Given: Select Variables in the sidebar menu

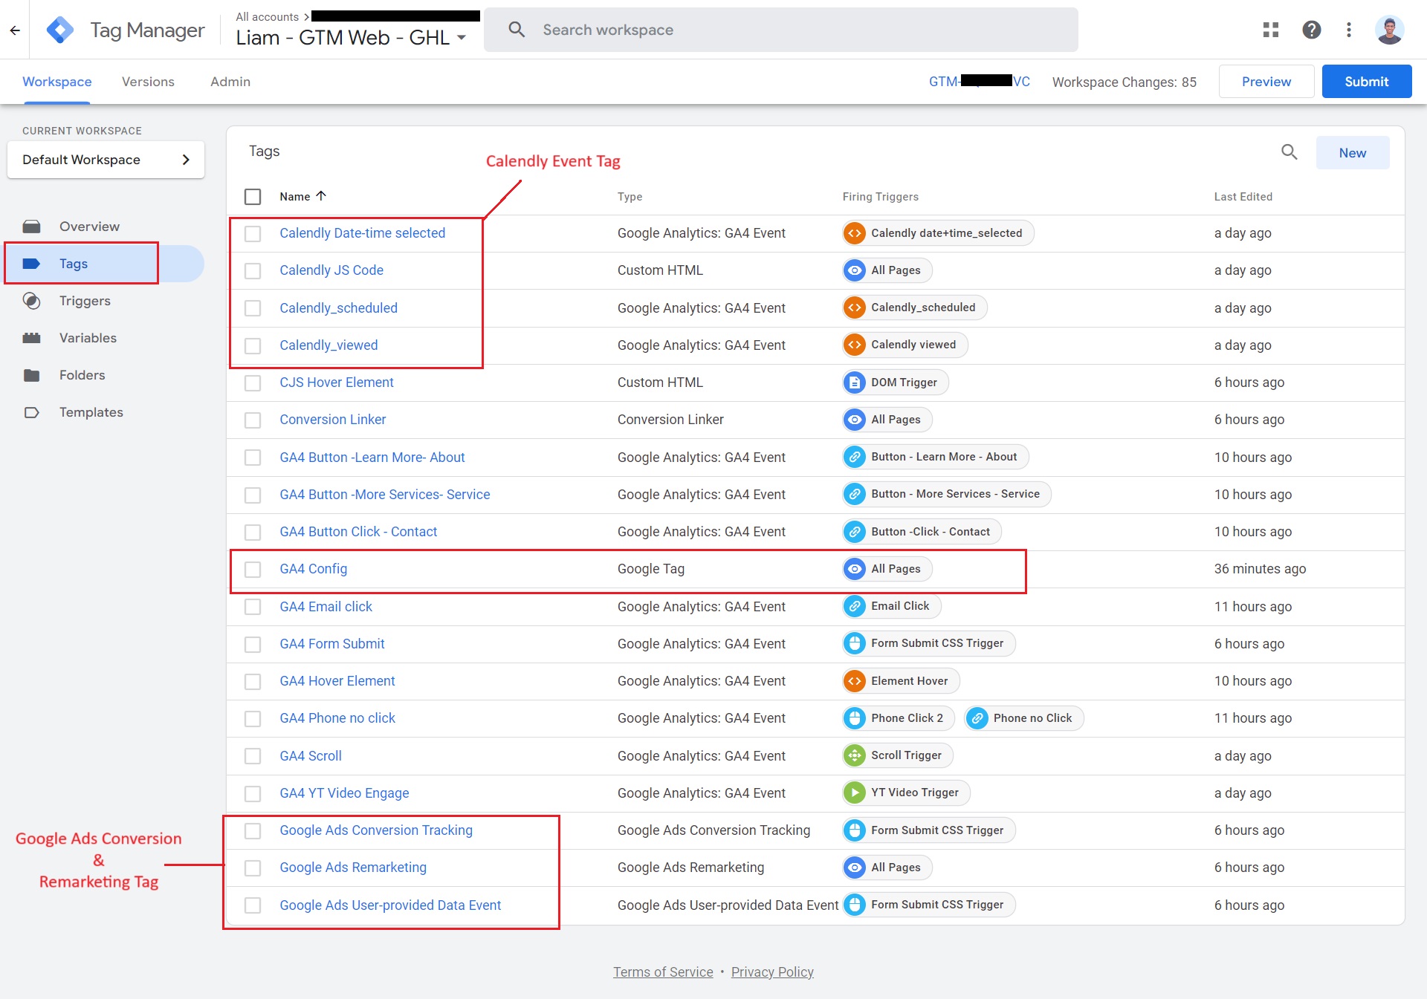Looking at the screenshot, I should point(88,338).
